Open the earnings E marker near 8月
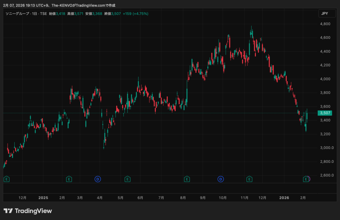340x220 pixels. (187, 179)
